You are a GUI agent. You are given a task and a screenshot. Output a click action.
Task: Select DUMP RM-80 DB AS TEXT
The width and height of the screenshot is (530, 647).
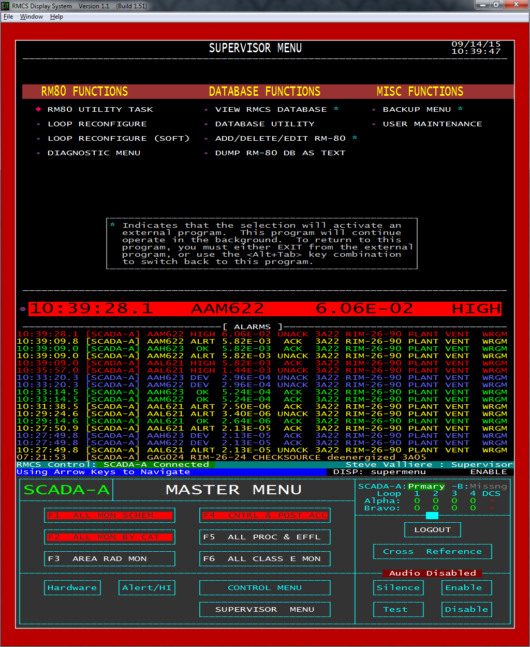tap(280, 153)
